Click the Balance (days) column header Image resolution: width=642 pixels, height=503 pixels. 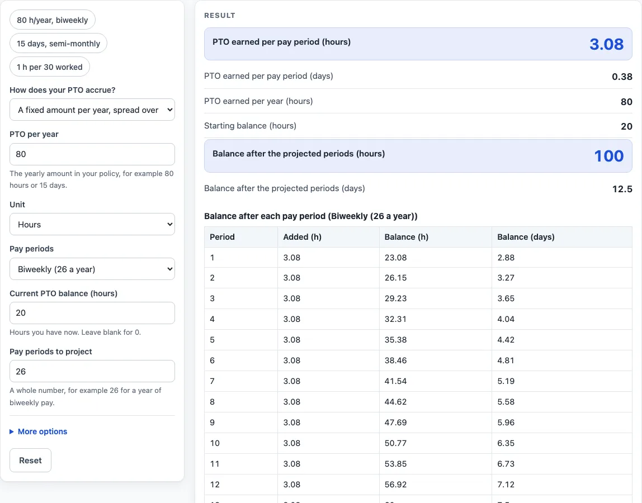coord(562,237)
